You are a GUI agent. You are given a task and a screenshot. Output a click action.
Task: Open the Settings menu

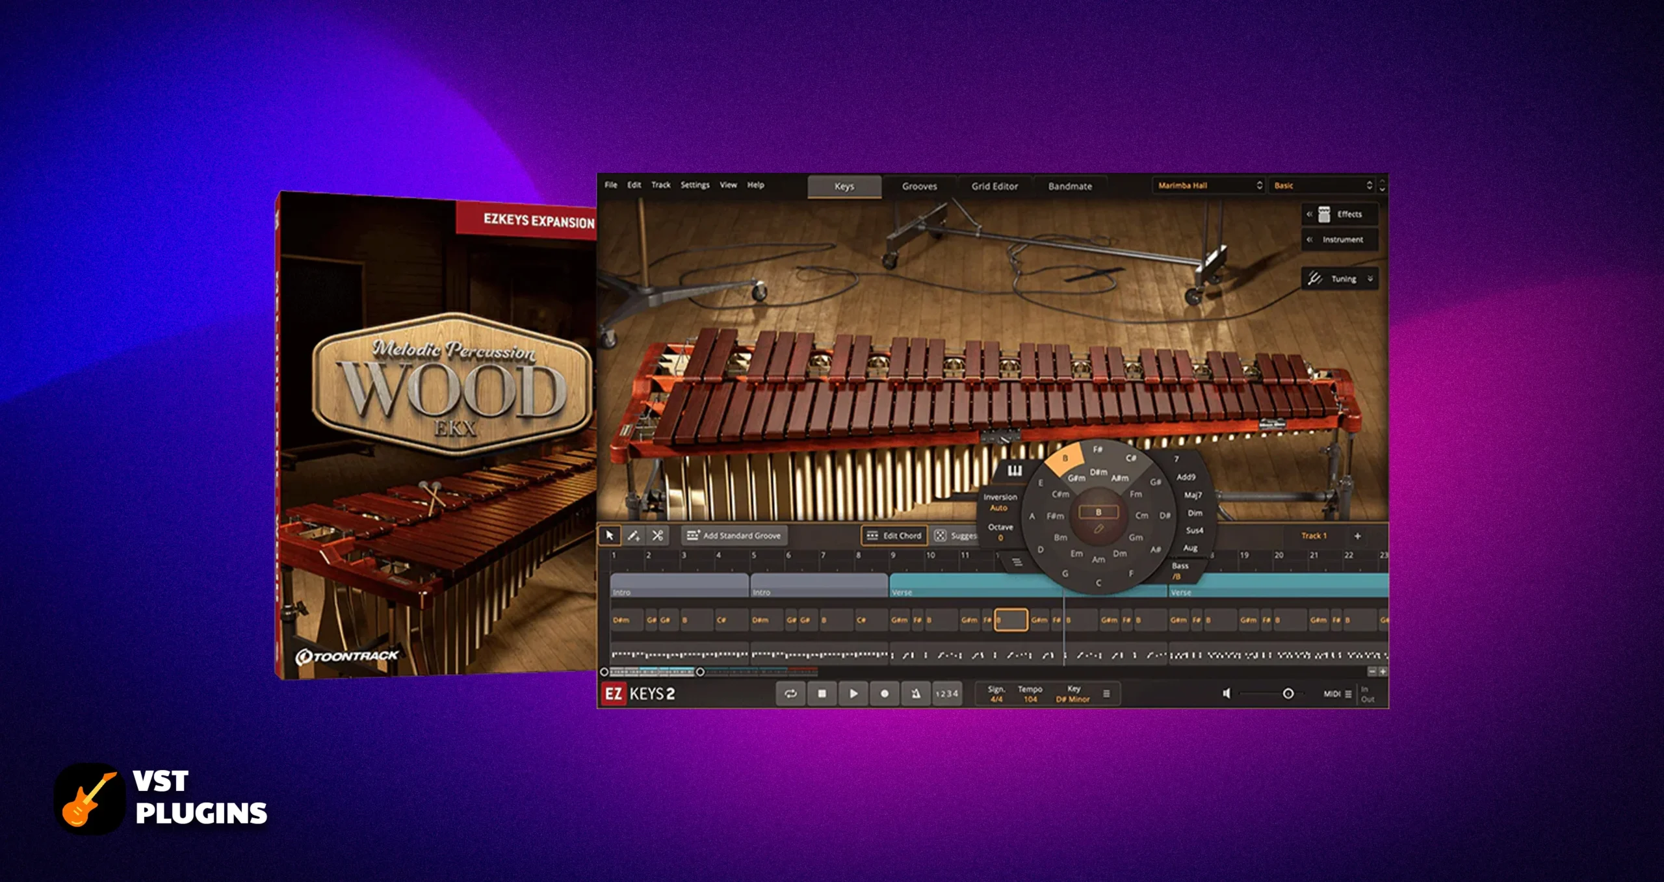pos(695,185)
